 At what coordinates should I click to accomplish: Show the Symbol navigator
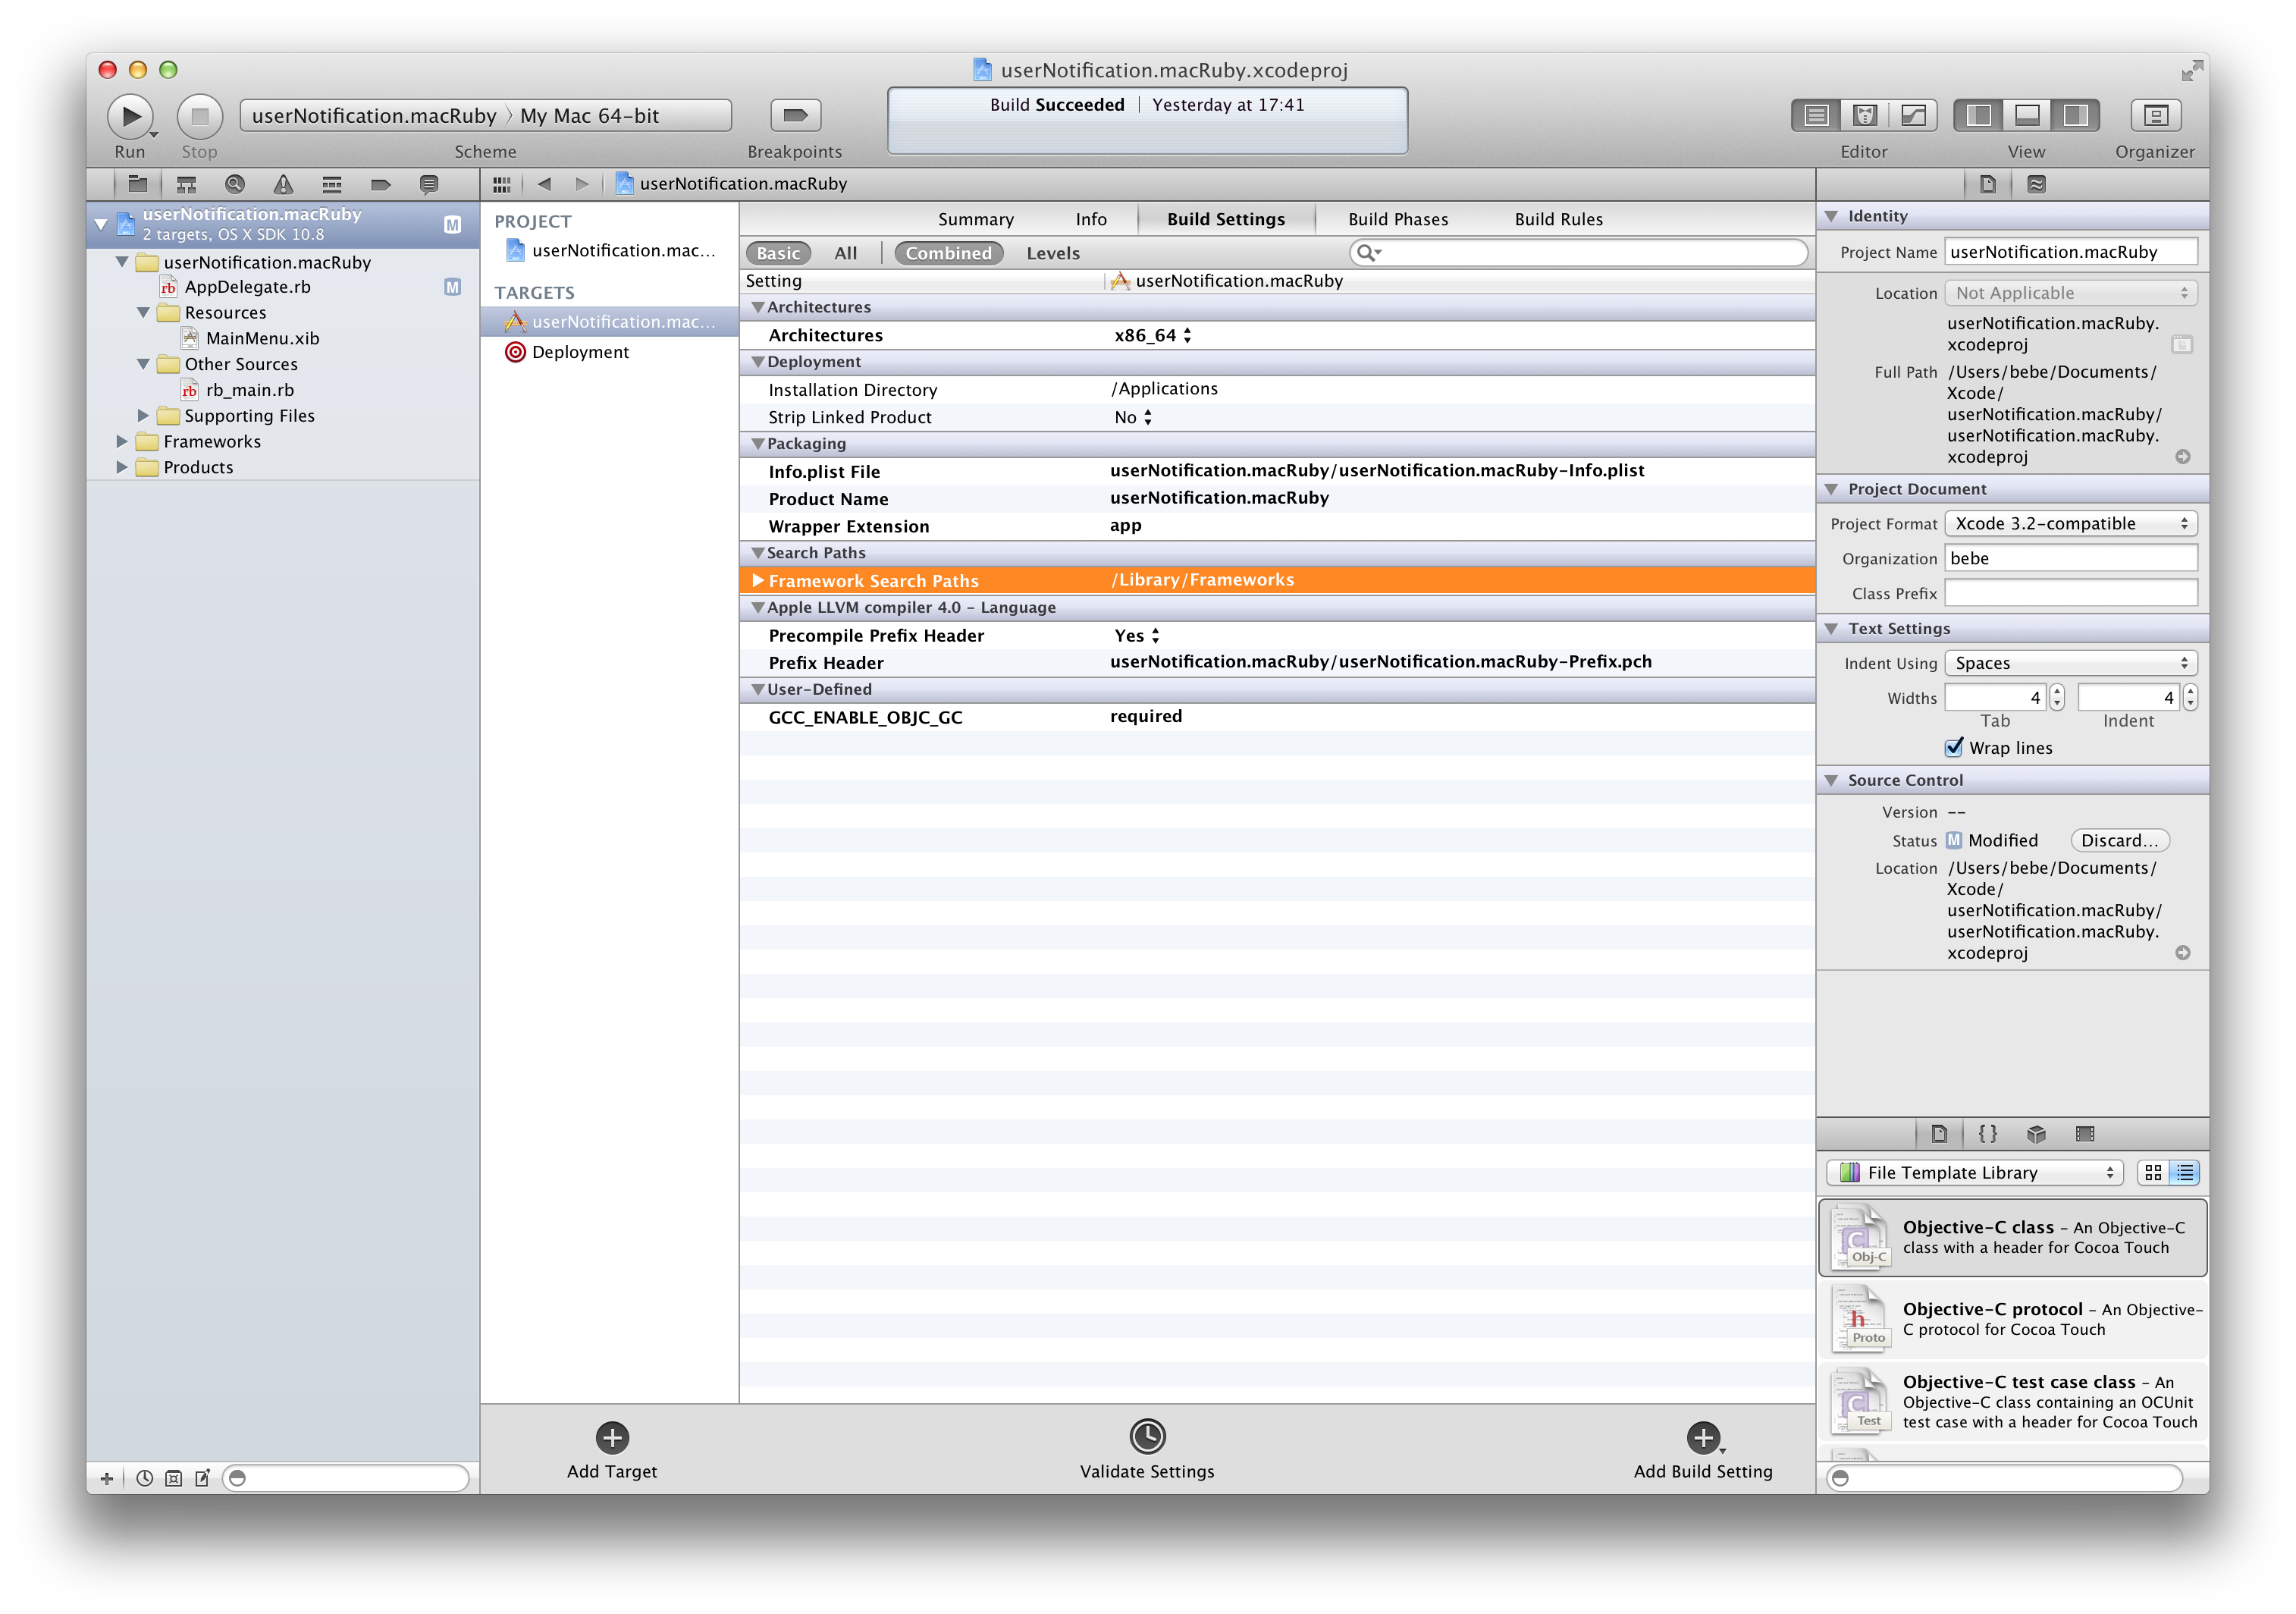click(x=186, y=184)
